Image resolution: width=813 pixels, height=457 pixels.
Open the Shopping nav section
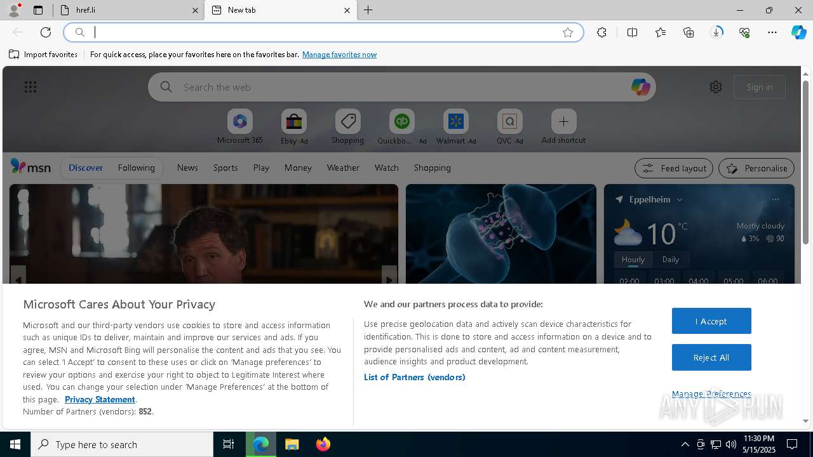click(432, 168)
